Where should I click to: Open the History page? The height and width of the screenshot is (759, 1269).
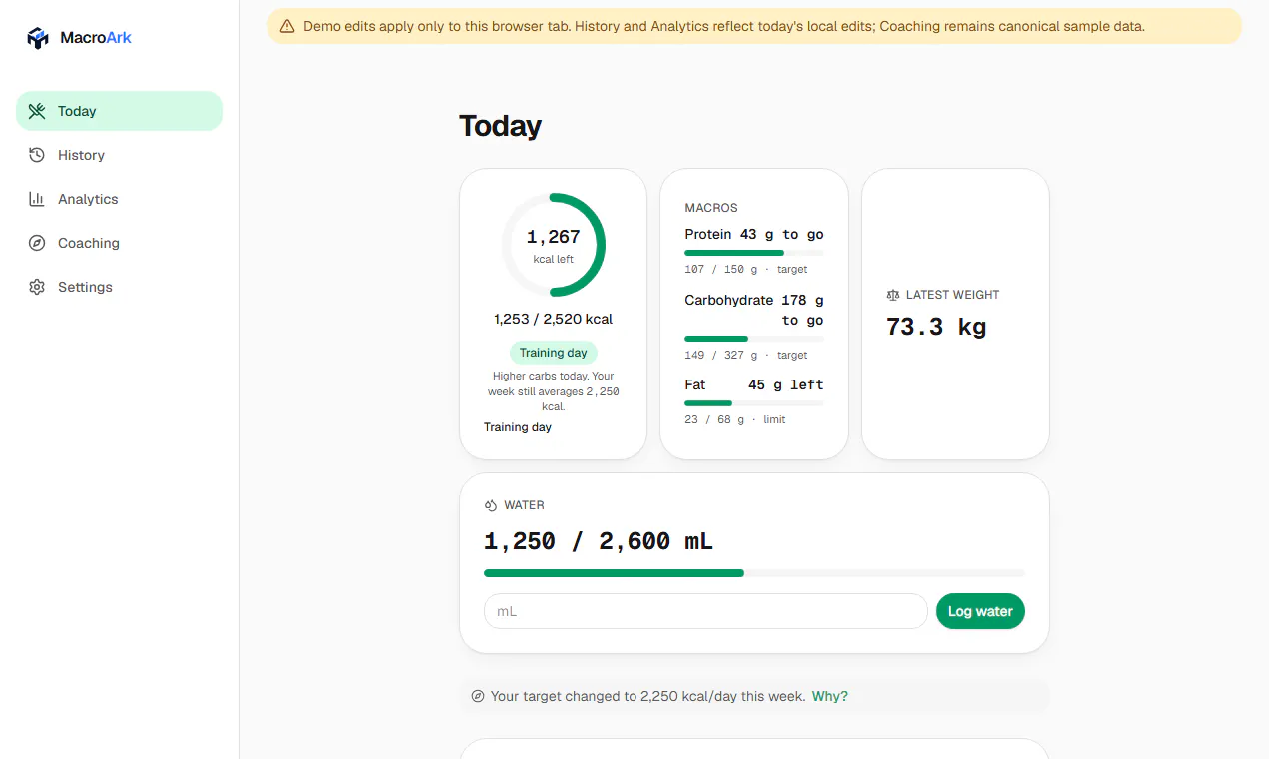coord(119,155)
